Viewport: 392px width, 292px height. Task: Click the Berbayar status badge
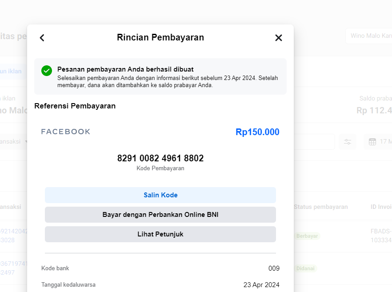(307, 236)
